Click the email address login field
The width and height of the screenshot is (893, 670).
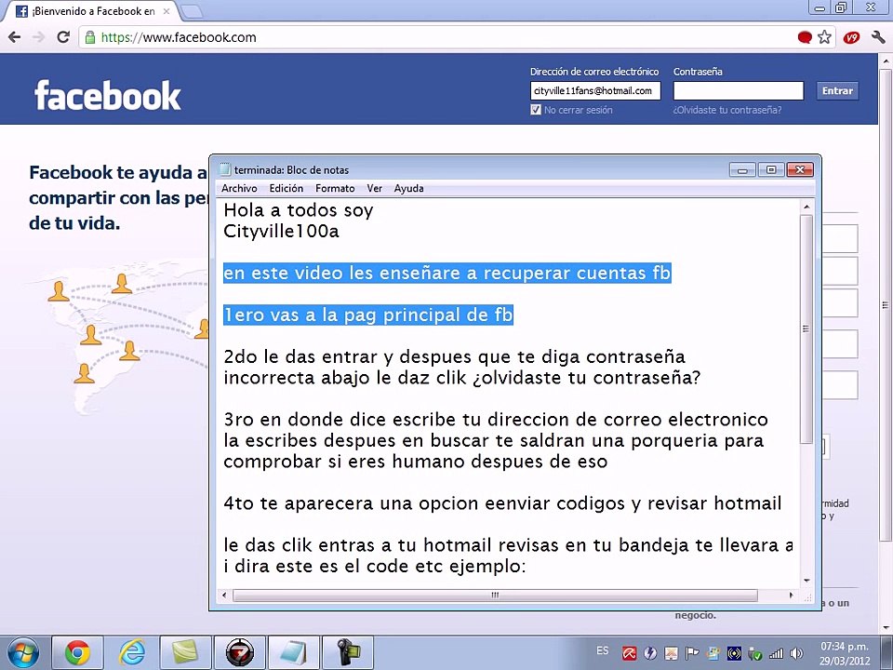pyautogui.click(x=595, y=90)
